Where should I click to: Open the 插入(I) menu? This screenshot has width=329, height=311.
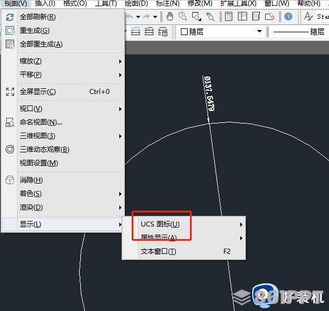[45, 3]
